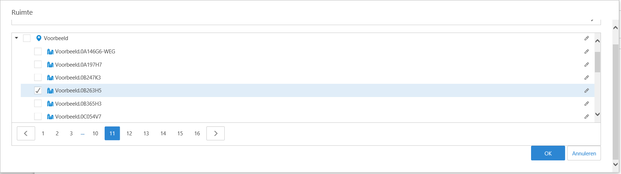Screen dimensions: 621x174
Task: Click the tree list scrollbar down arrow
Action: tap(597, 114)
